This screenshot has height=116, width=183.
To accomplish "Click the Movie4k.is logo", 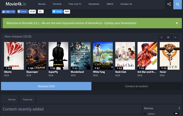I will point(16,4).
